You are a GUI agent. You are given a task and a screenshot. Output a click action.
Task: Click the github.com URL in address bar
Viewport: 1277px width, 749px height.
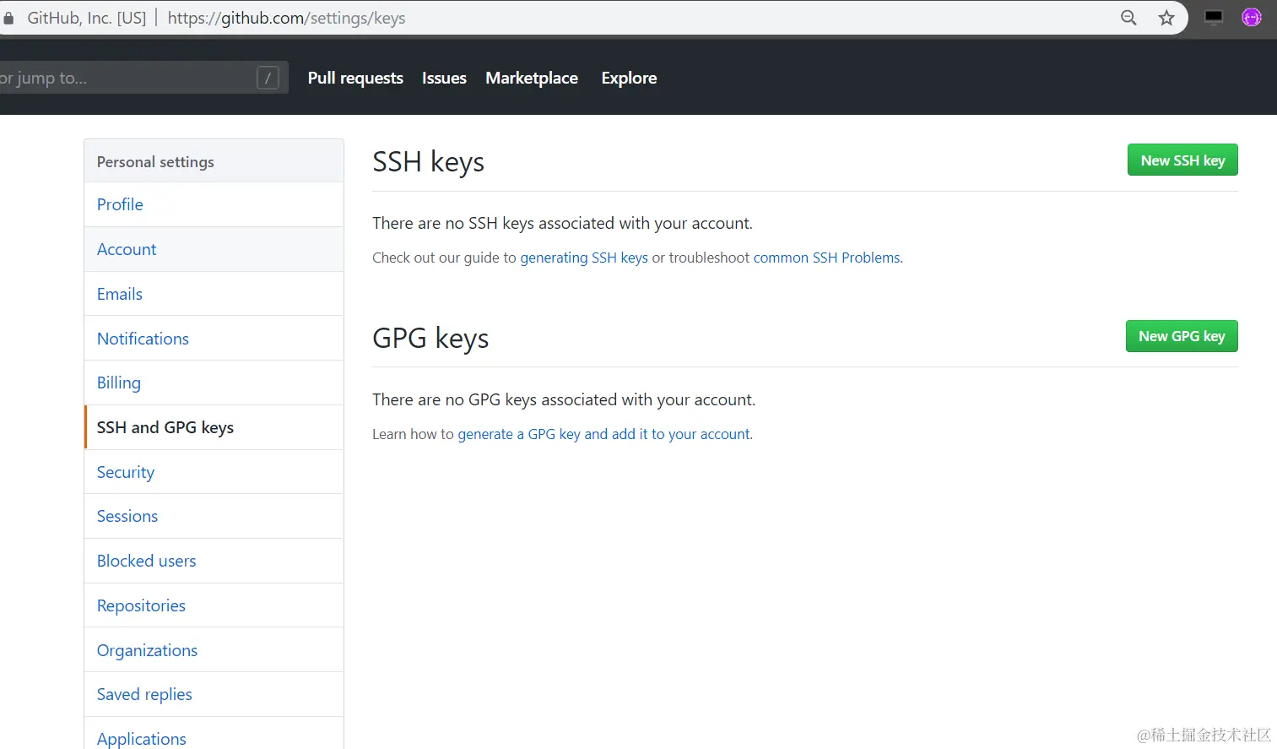point(286,18)
